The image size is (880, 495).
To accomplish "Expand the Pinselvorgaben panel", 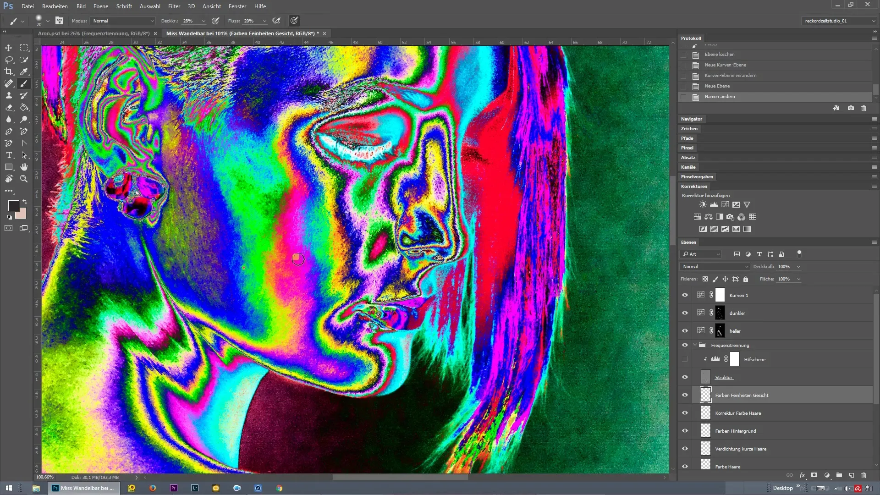I will click(x=697, y=177).
